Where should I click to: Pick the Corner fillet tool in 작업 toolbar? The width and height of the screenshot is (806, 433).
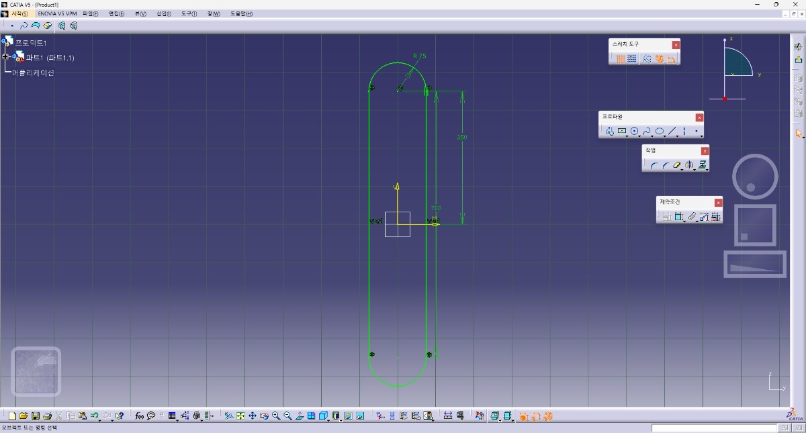click(653, 165)
